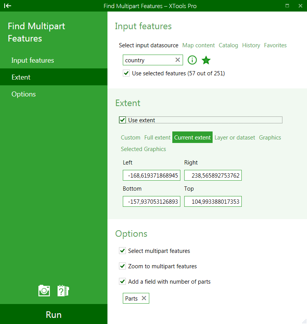Collapse sidebar with the back arrow icon
Screen dimensions: 307x324
point(8,6)
